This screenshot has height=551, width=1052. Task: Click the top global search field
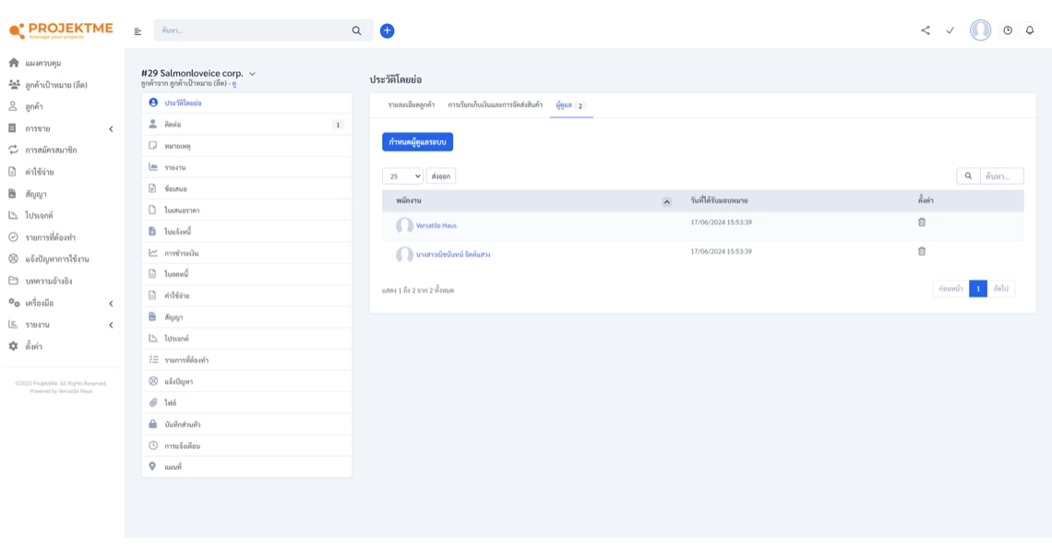click(x=254, y=30)
